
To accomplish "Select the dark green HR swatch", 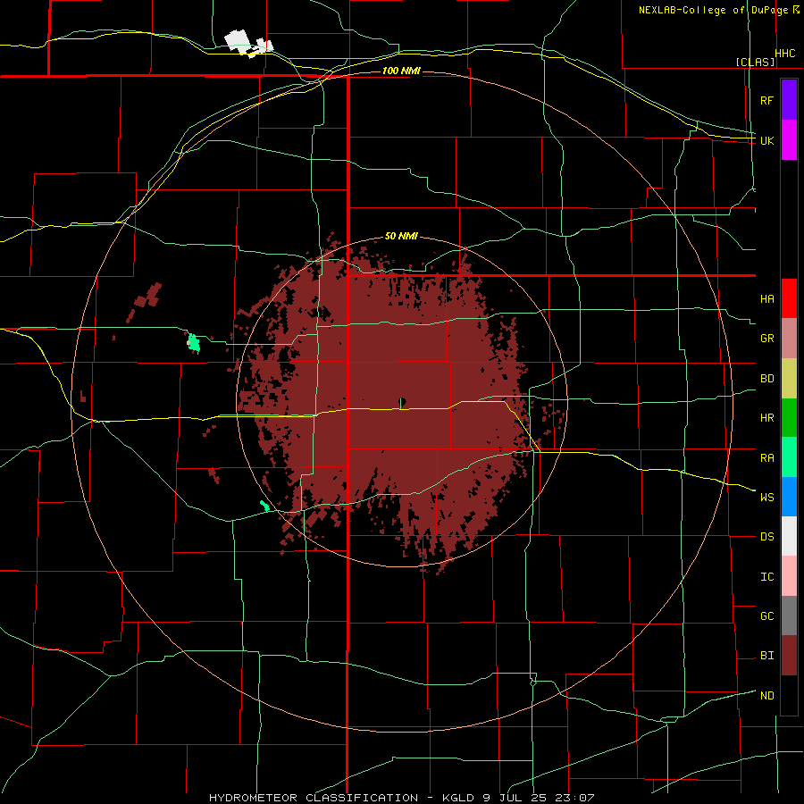I will (x=789, y=418).
